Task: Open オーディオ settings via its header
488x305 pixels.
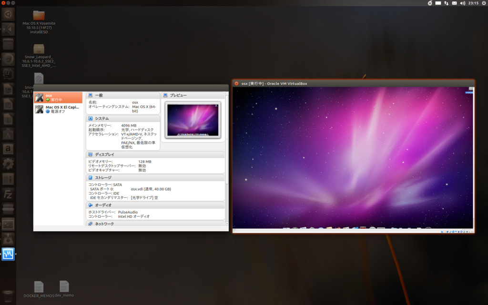Action: [103, 205]
